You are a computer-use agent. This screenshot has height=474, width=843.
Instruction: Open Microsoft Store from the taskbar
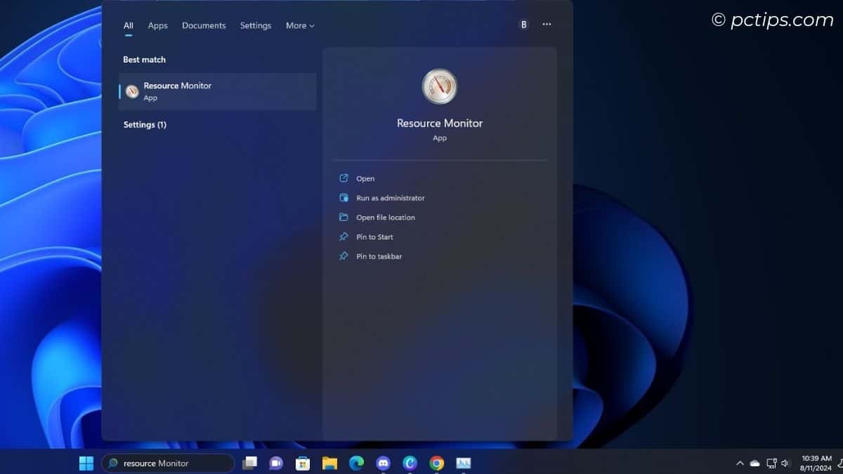pos(303,463)
